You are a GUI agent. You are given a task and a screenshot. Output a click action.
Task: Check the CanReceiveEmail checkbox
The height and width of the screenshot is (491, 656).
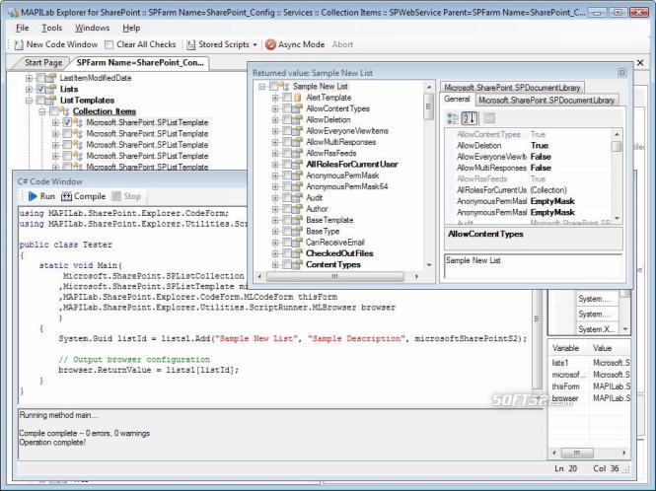point(287,243)
